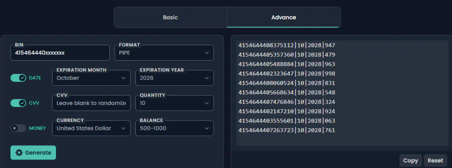Click the gear icon on Generate button
The height and width of the screenshot is (168, 452).
[19, 153]
